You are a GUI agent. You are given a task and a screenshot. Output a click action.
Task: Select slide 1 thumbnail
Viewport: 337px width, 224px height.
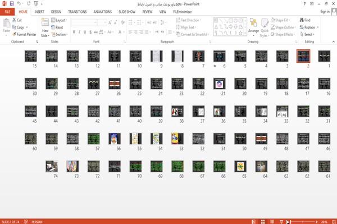coord(324,56)
